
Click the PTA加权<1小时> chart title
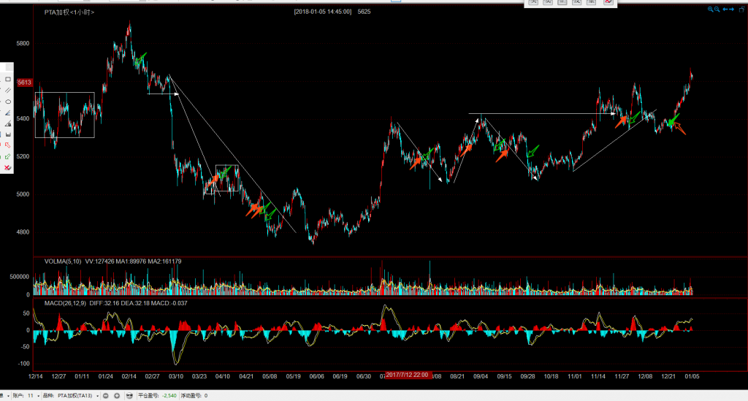(69, 12)
